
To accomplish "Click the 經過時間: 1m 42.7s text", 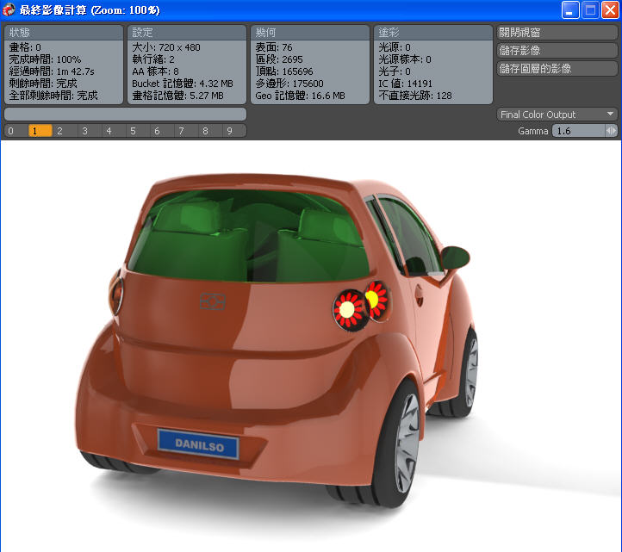I will click(52, 71).
